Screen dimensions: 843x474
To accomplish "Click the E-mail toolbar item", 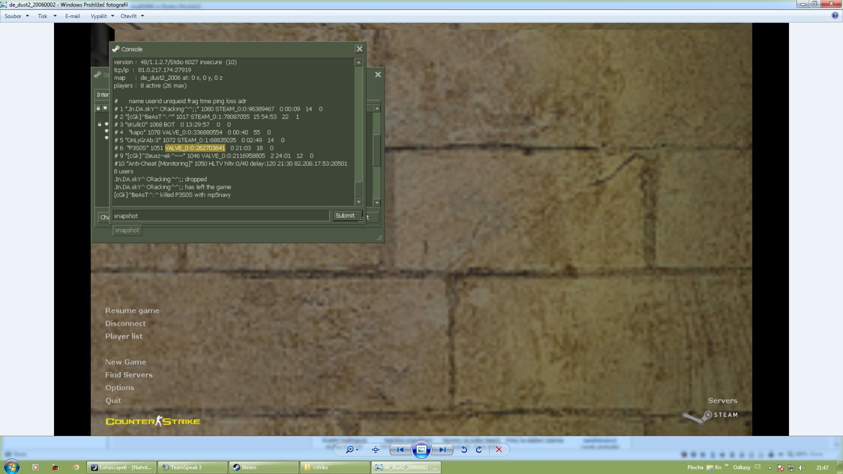I will pos(72,16).
